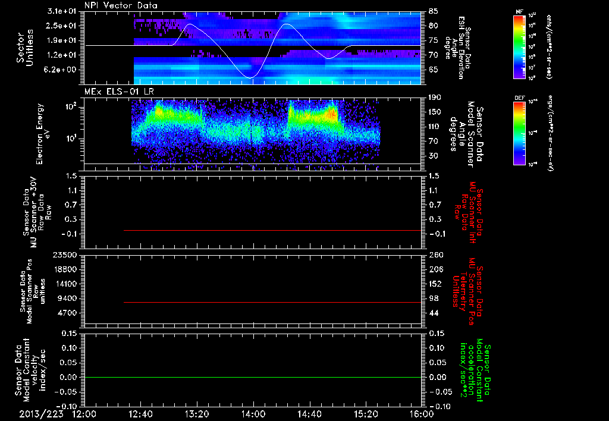609x421 pixels.
Task: Click the red "MU Scanner Int" right axis title
Action: point(469,212)
